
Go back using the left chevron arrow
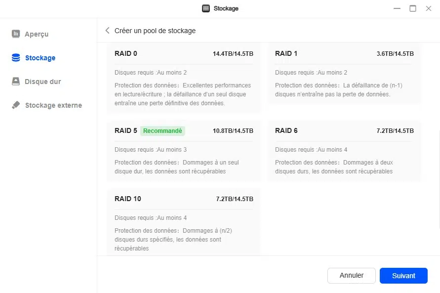pos(107,31)
